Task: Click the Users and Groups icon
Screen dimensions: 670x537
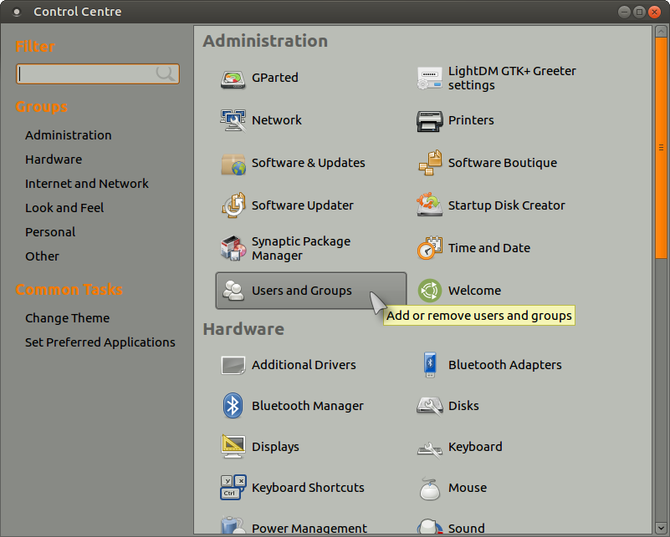Action: pyautogui.click(x=233, y=291)
